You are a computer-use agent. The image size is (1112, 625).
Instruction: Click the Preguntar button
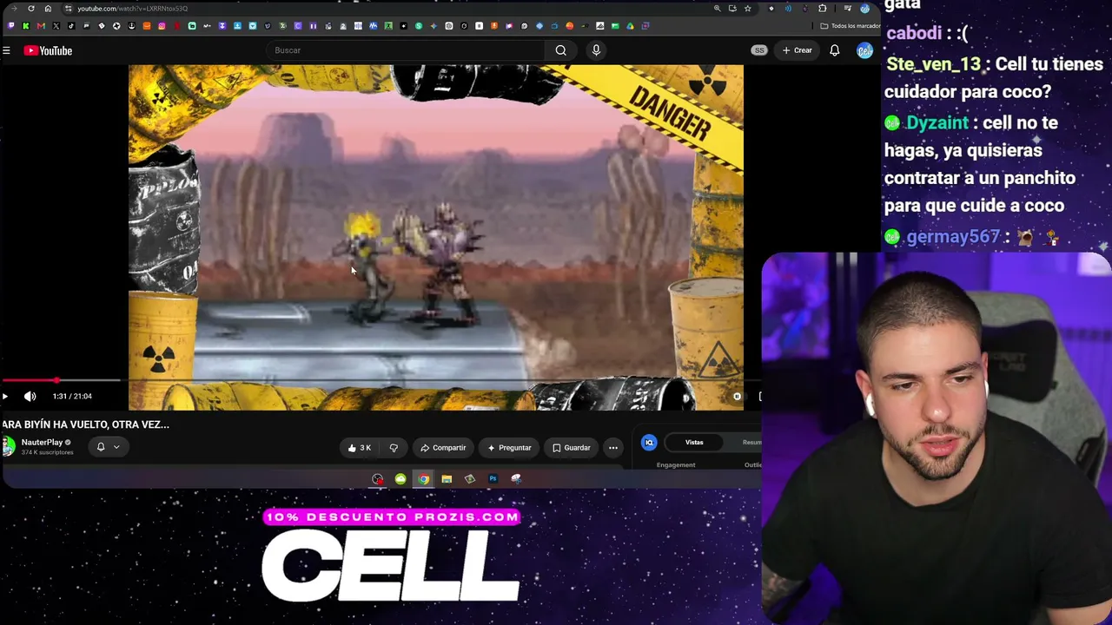click(x=509, y=448)
